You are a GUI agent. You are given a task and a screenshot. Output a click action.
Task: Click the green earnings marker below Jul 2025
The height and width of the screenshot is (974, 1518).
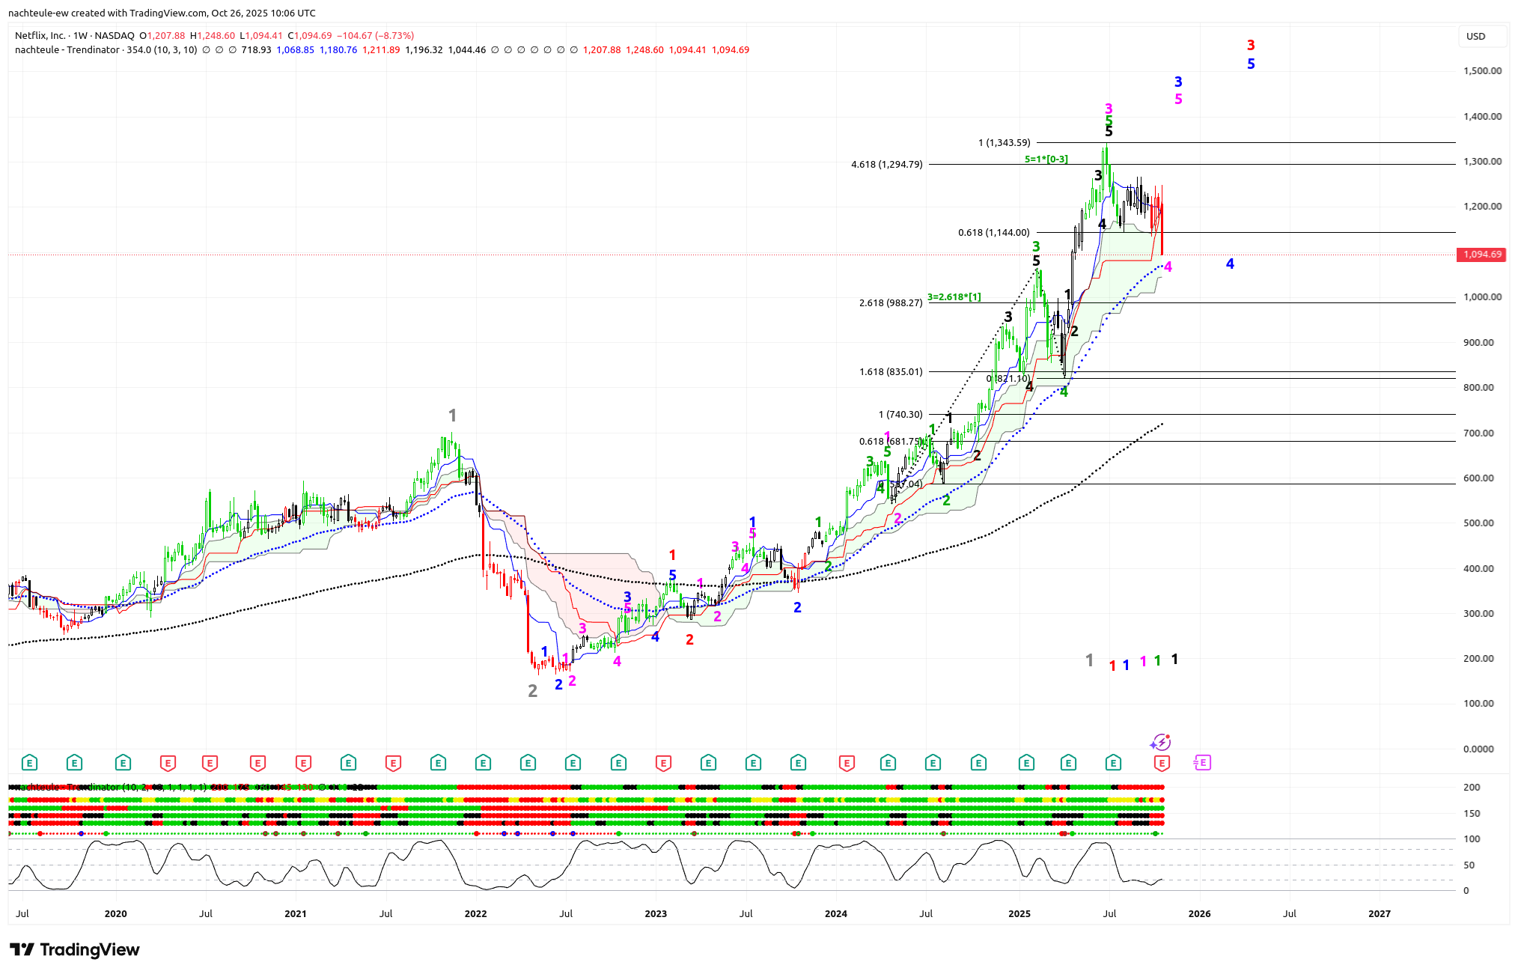(1113, 763)
